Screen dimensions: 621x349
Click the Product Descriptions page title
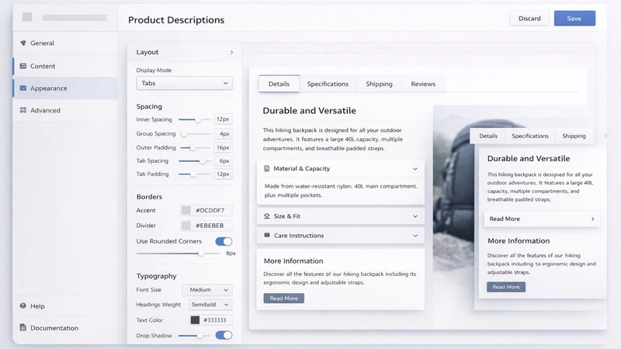pos(176,20)
